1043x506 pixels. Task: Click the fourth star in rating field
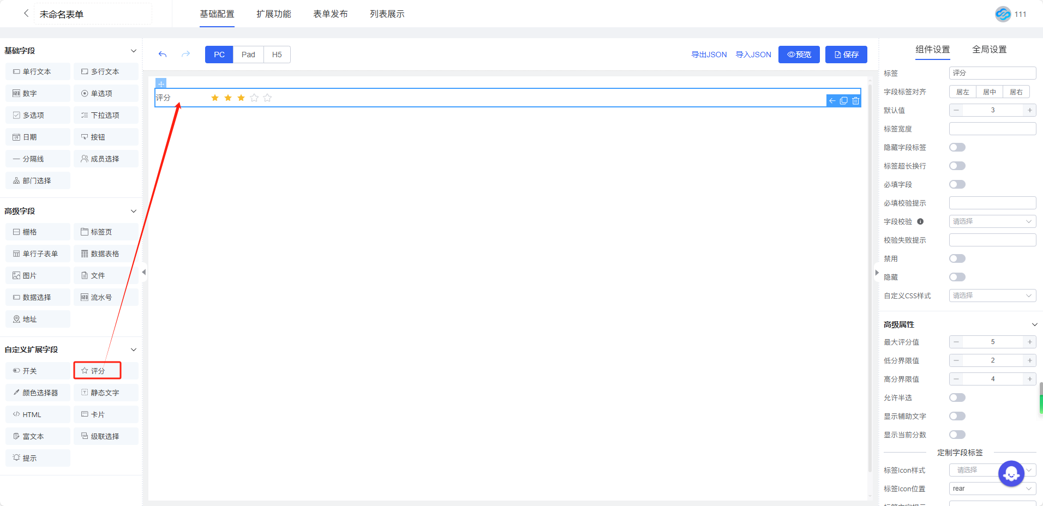click(254, 98)
